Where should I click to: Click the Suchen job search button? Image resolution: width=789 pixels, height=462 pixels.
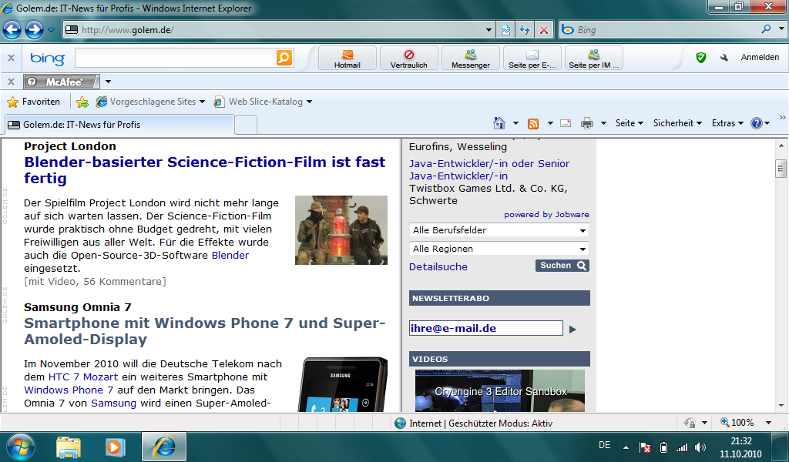tap(562, 266)
